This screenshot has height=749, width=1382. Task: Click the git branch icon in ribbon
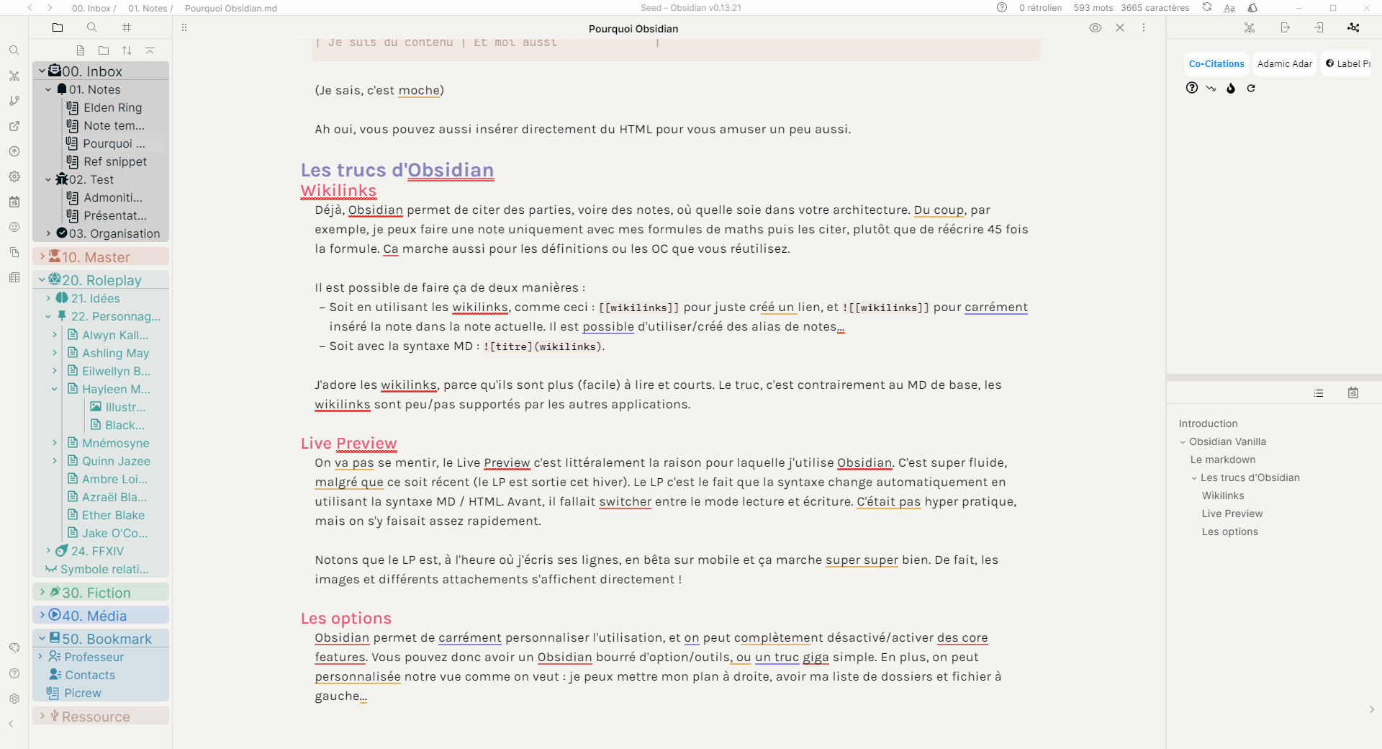point(14,101)
